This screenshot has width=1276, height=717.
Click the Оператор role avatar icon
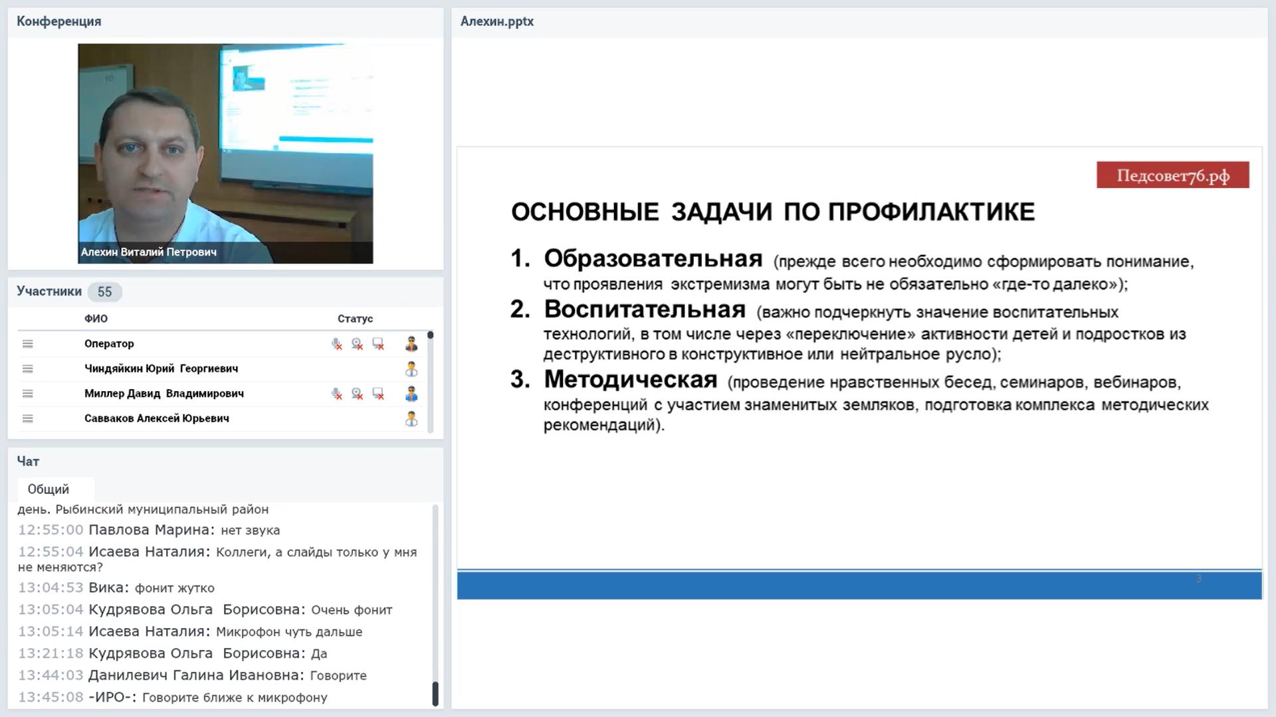pyautogui.click(x=411, y=344)
